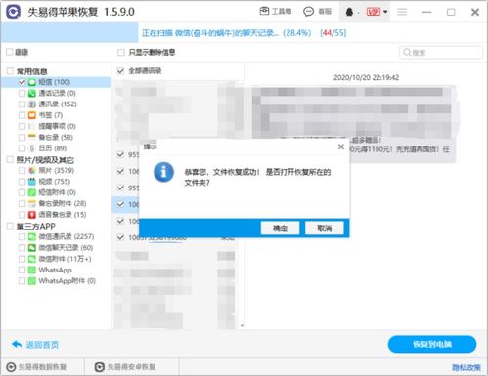Image resolution: width=488 pixels, height=376 pixels.
Task: Select the WeChat contacts (2257) icon
Action: click(x=32, y=236)
